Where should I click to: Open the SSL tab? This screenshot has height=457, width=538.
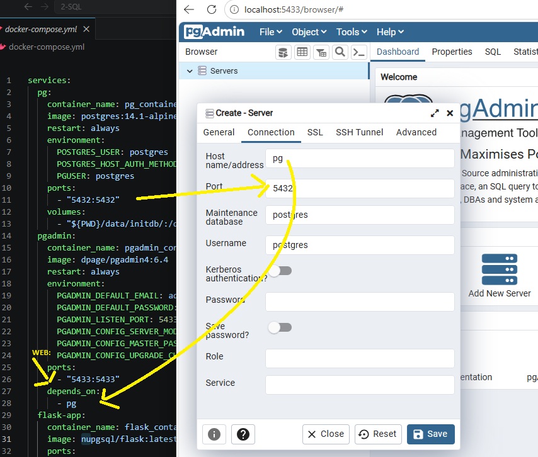[315, 132]
